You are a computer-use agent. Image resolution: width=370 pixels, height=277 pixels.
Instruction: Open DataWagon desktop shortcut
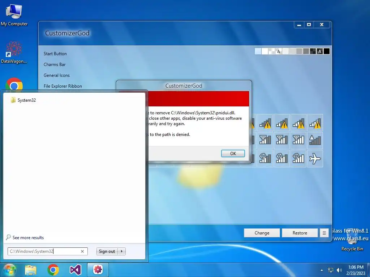[14, 52]
